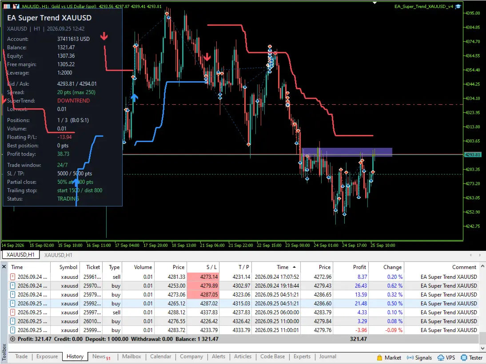
Task: Open the Trade tab
Action: click(21, 356)
